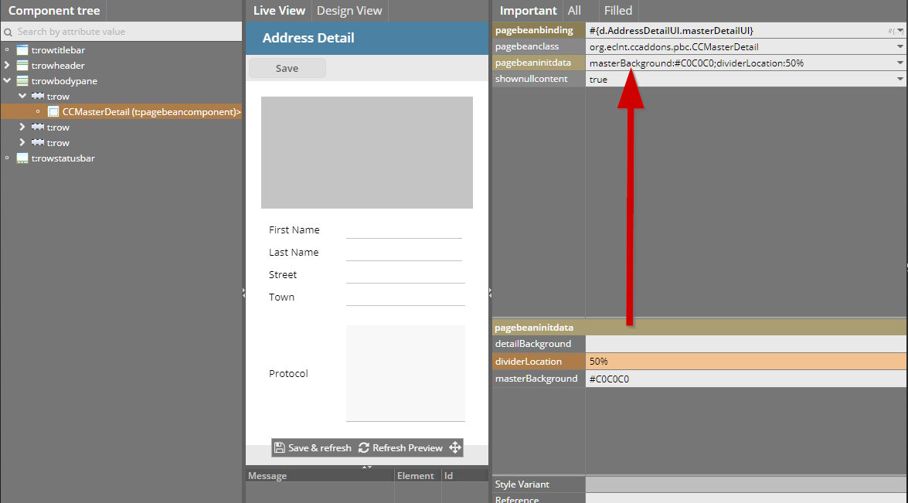Screen dimensions: 908x503
Task: Click the search magnifier icon in Component tree
Action: click(x=9, y=32)
